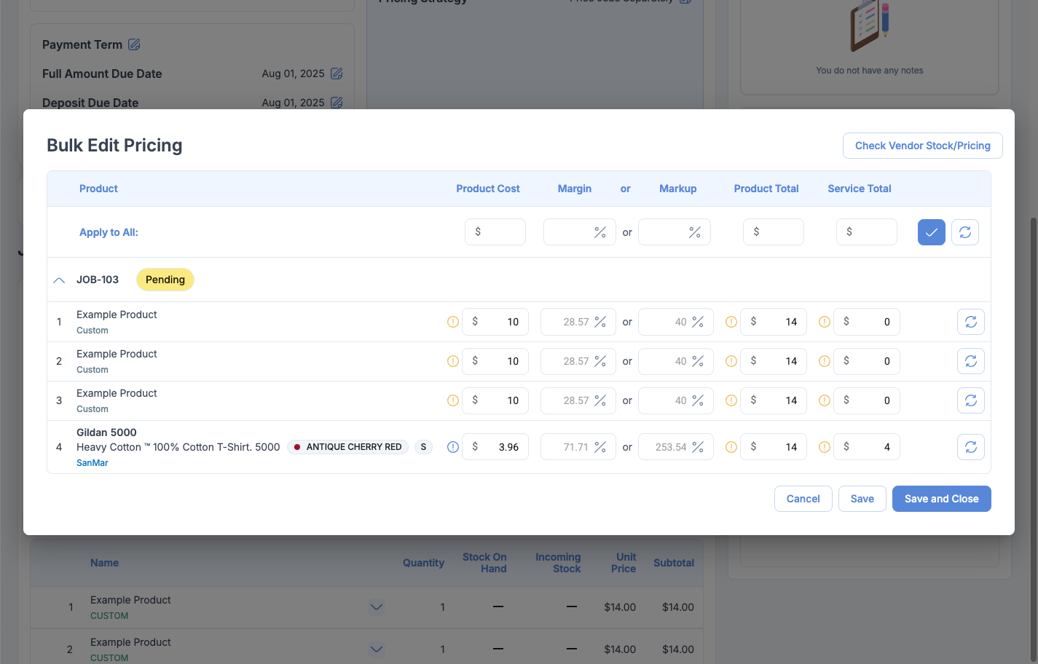Reset pricing for row 3 Example Product
Screen dimensions: 1038x664
click(970, 400)
